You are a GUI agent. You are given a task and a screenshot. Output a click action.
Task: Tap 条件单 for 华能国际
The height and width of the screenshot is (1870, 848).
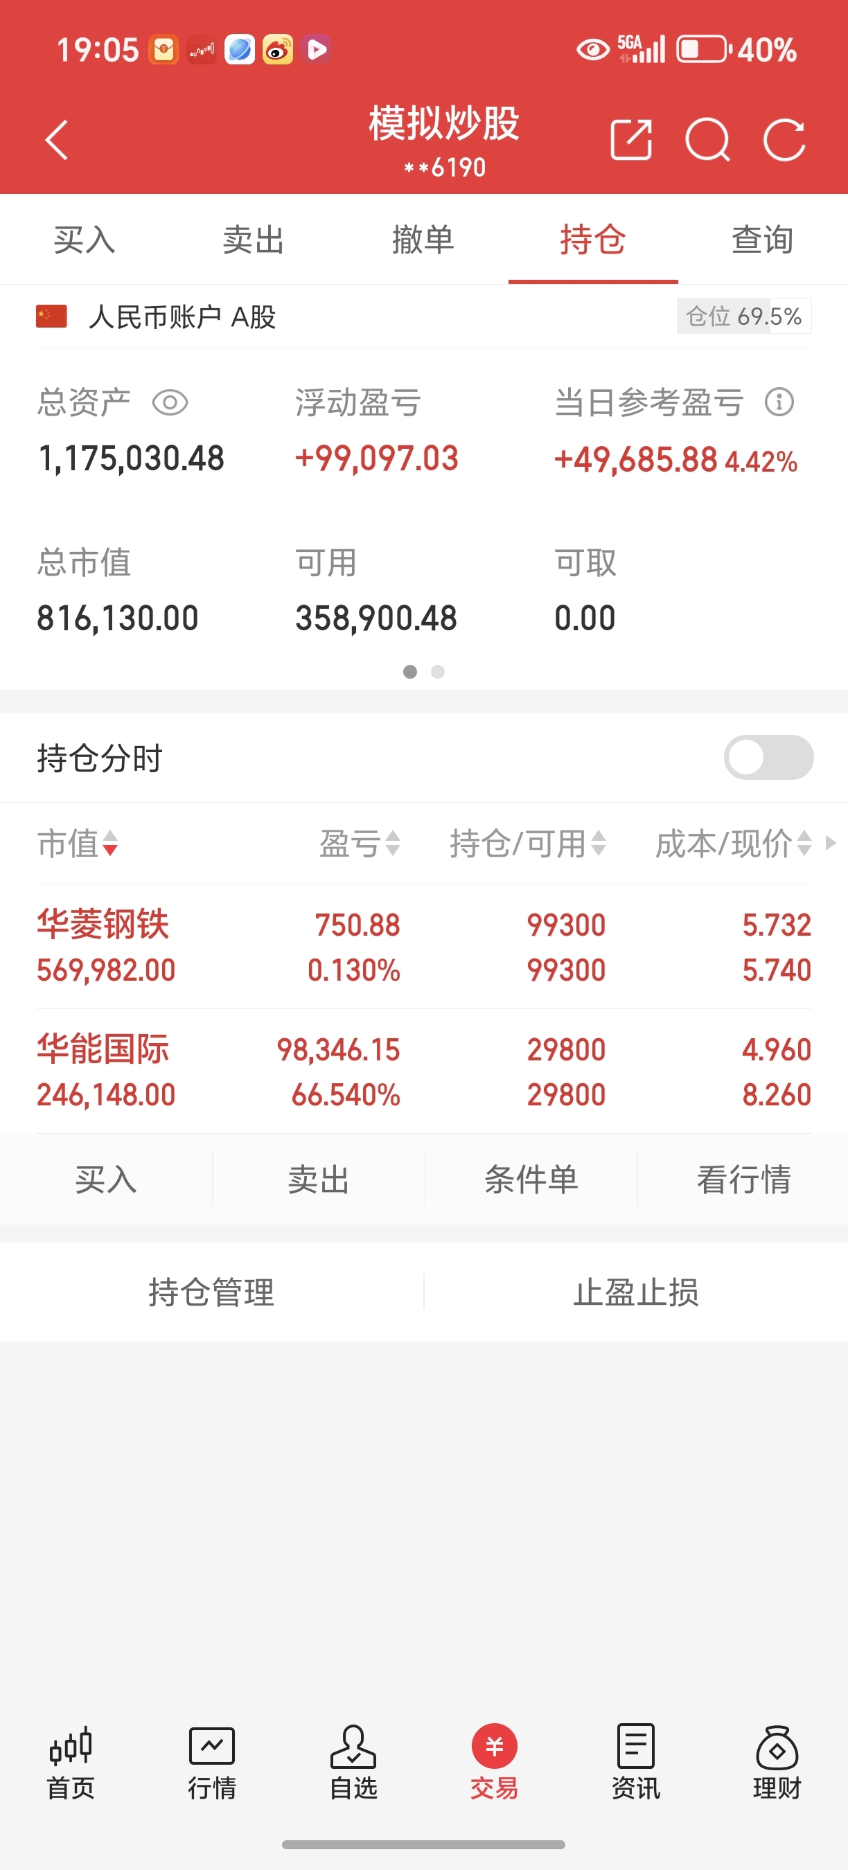[531, 1179]
